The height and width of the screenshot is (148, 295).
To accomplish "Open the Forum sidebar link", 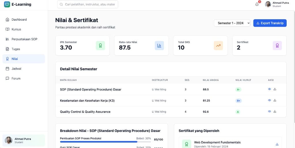I will click(16, 78).
